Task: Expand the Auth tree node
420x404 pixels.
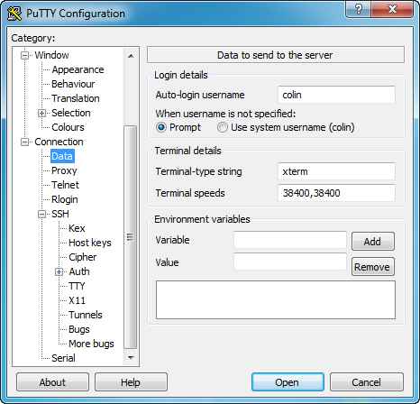Action: [59, 271]
